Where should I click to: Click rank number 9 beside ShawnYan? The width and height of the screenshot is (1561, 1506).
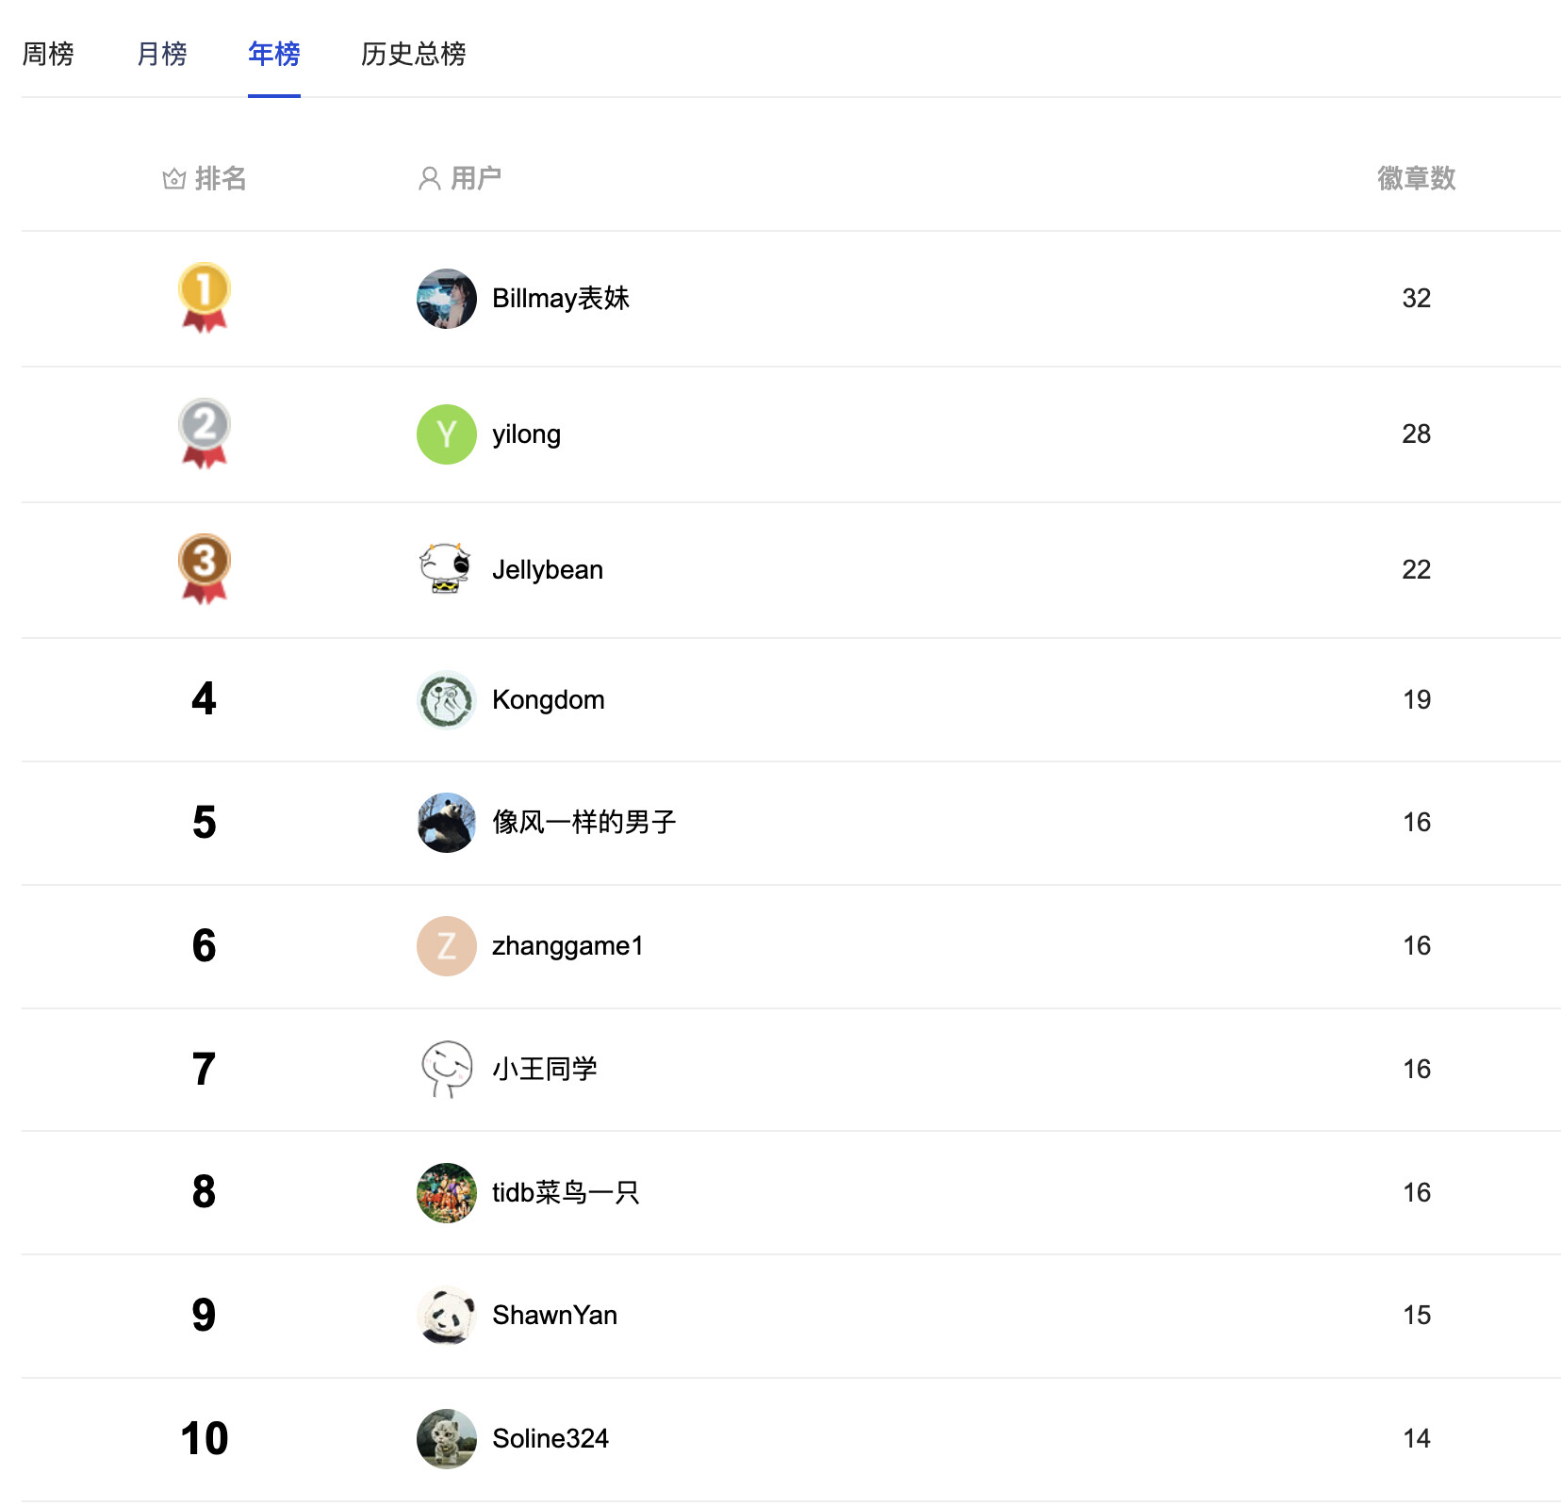pos(205,1315)
